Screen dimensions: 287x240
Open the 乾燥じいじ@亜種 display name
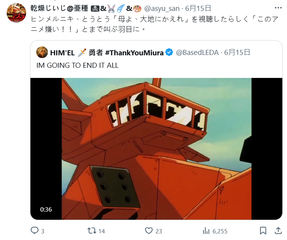[59, 9]
